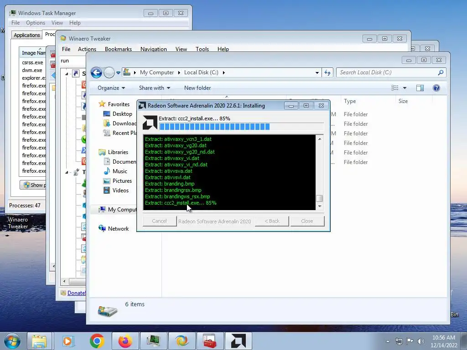Click the refresh button beside address bar
This screenshot has height=350, width=467.
click(x=327, y=72)
